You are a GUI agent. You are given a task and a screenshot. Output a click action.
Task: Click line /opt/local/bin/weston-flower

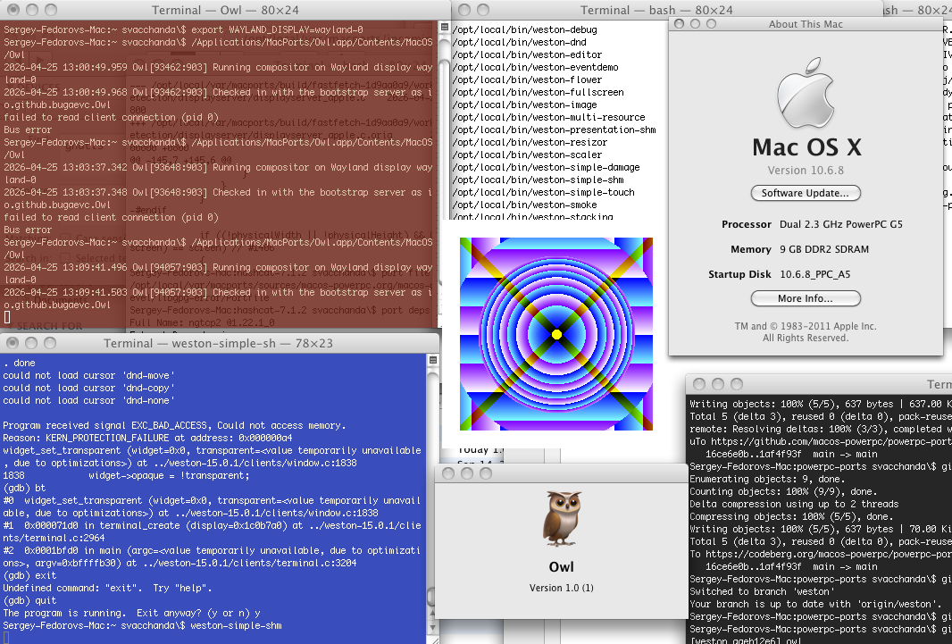click(527, 79)
